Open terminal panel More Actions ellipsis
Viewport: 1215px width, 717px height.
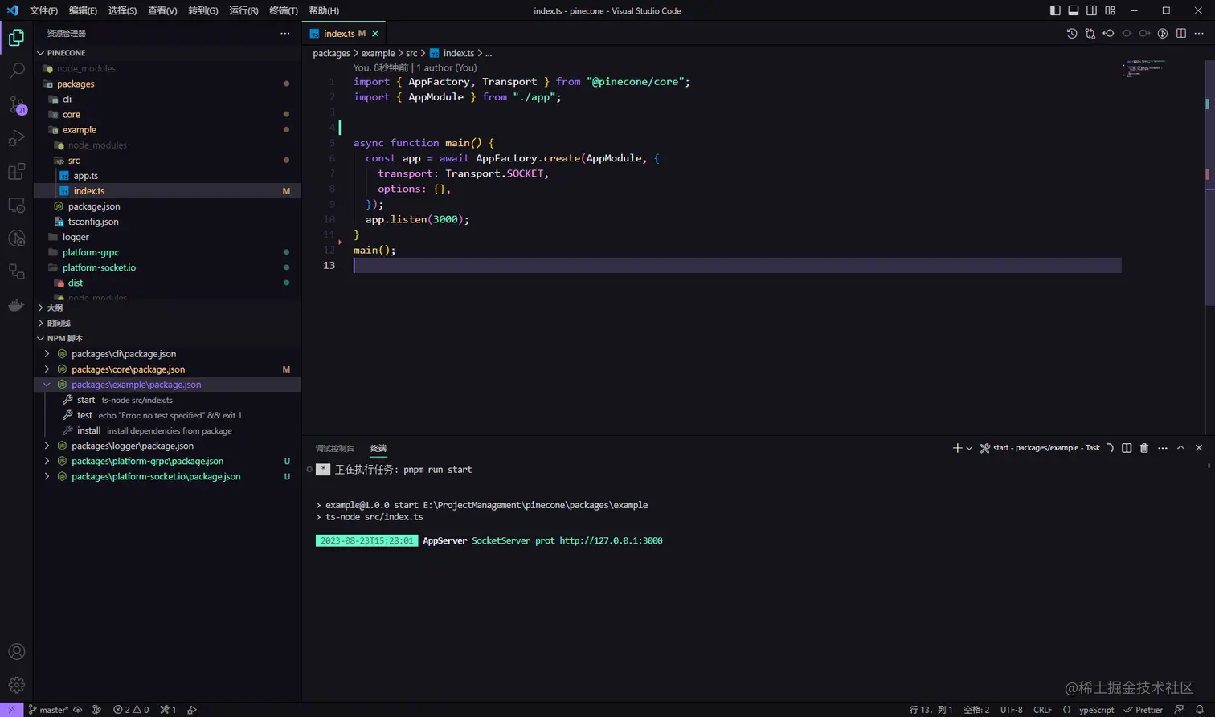tap(1163, 448)
